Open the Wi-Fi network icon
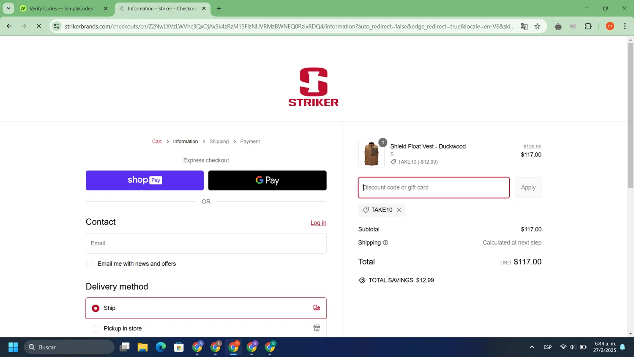The width and height of the screenshot is (634, 357). (563, 347)
